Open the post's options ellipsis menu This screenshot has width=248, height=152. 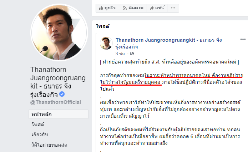tap(243, 39)
